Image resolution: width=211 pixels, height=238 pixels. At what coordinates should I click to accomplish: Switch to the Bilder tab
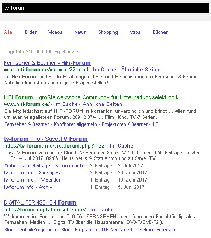(x=31, y=32)
